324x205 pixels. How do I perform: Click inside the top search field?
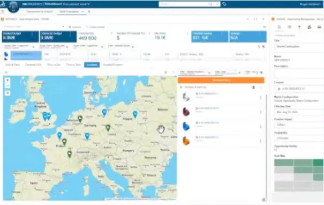tap(184, 4)
